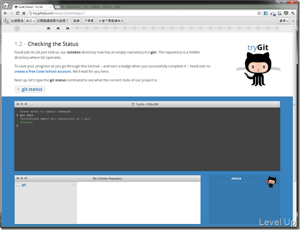Open the thumbs-up extension icon

point(273,13)
